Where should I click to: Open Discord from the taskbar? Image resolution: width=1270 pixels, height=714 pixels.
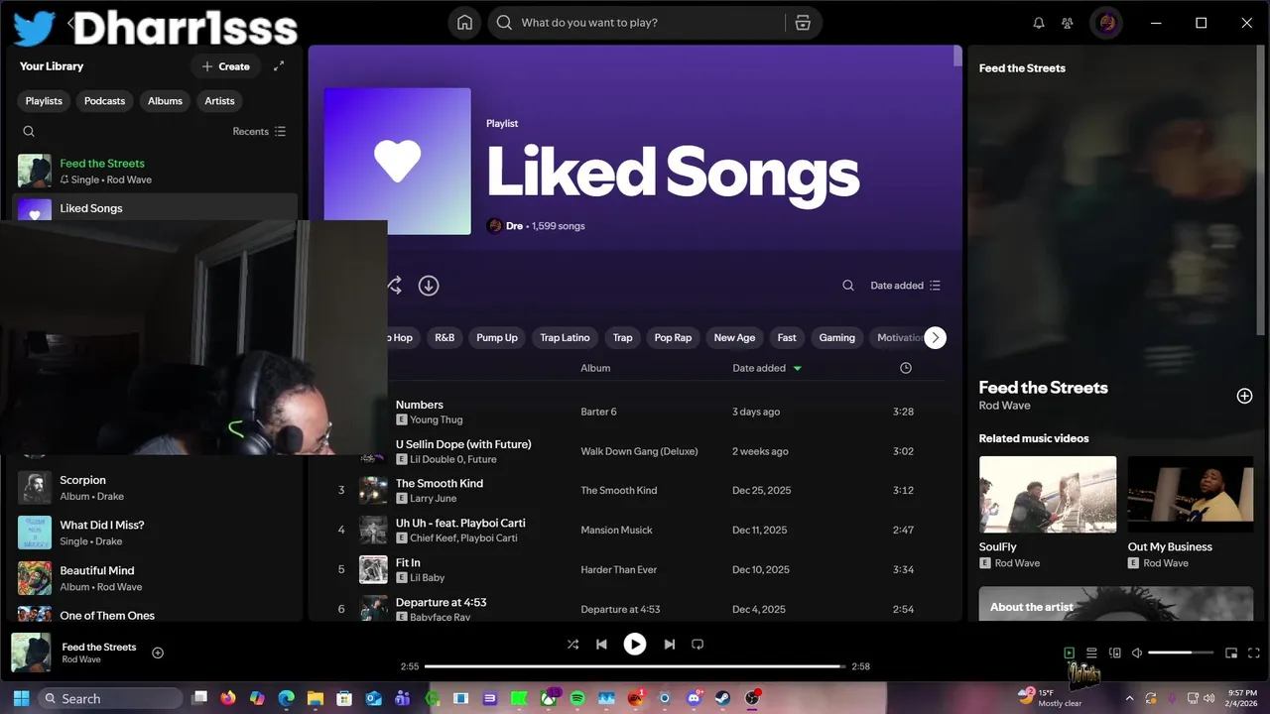pos(694,698)
